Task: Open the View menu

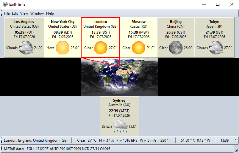Action: pyautogui.click(x=24, y=13)
